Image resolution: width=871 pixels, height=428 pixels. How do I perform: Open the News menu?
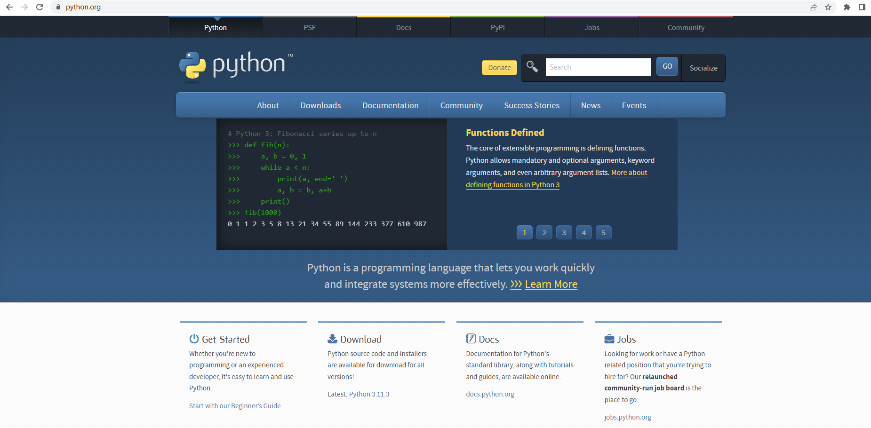pyautogui.click(x=591, y=105)
